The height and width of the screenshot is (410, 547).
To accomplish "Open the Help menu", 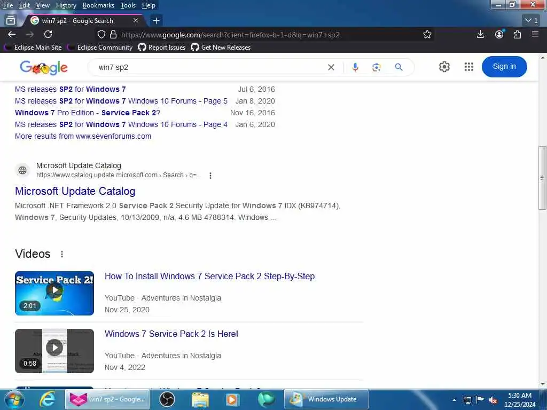I will pos(149,5).
